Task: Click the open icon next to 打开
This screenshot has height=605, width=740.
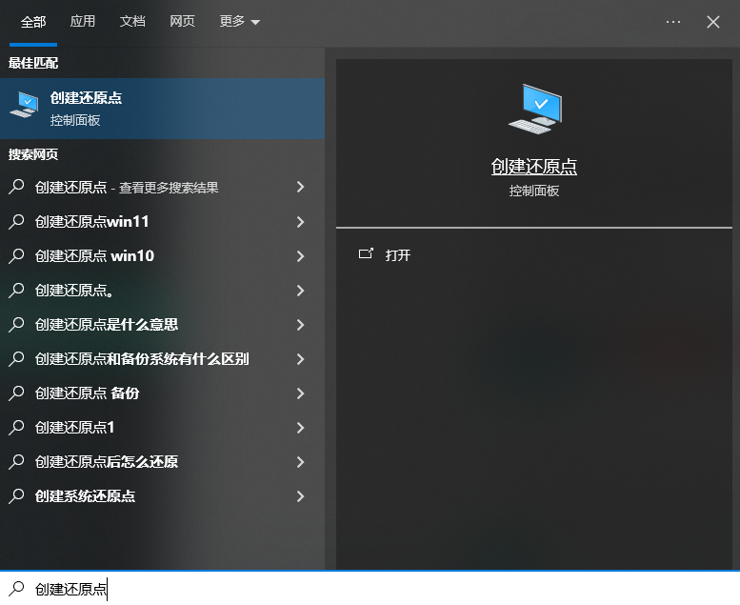Action: (x=365, y=255)
